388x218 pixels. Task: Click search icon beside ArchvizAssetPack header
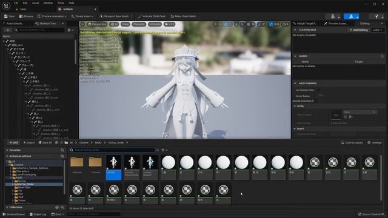[62, 156]
